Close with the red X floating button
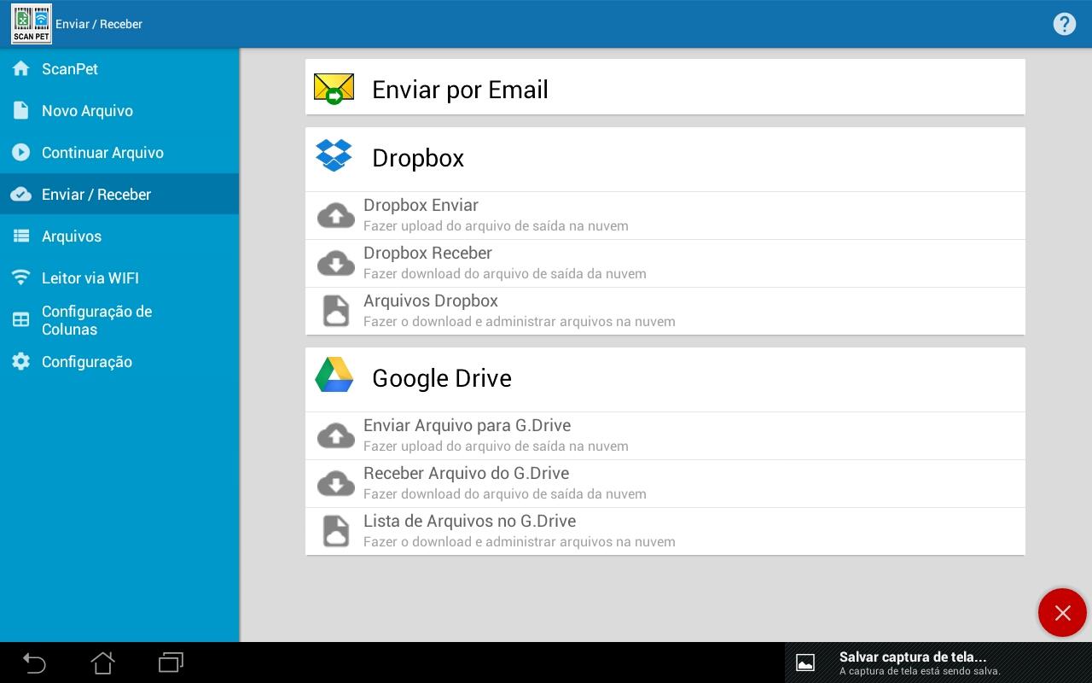1092x683 pixels. point(1062,612)
